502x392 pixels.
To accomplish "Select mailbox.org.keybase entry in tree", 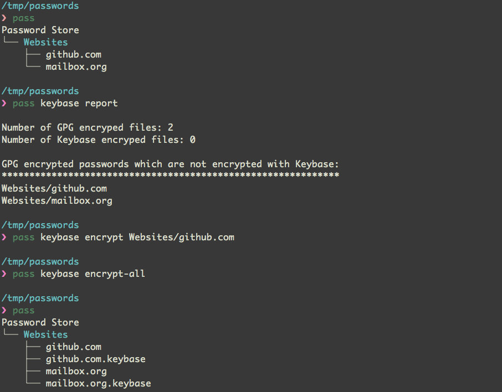I will [x=98, y=383].
